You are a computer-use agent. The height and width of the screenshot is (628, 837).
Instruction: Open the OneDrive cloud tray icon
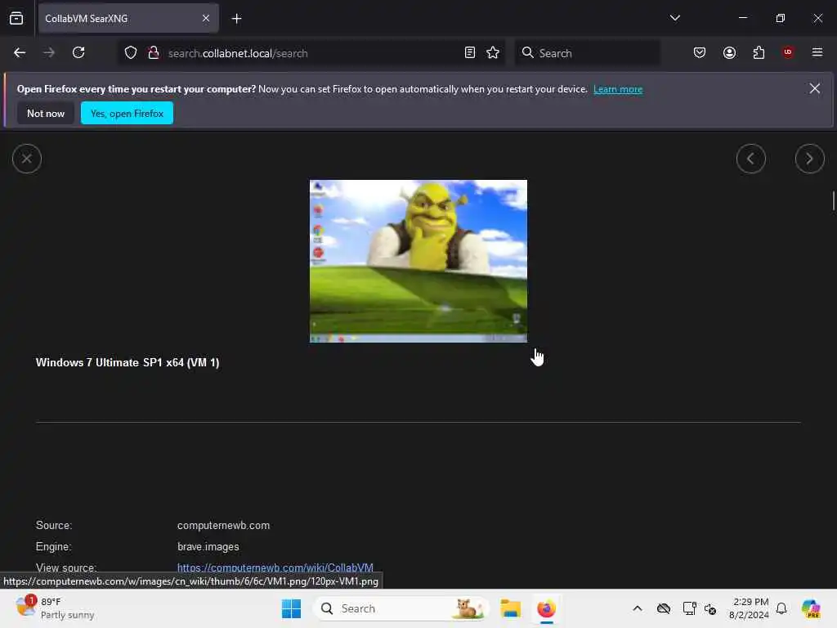tap(664, 608)
